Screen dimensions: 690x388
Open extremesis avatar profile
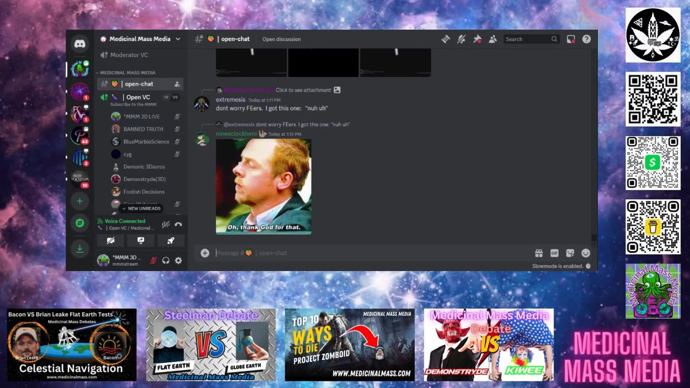click(202, 103)
